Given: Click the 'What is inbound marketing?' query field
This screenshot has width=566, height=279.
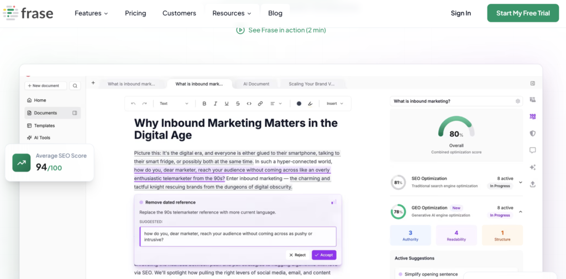Looking at the screenshot, I should coord(453,101).
